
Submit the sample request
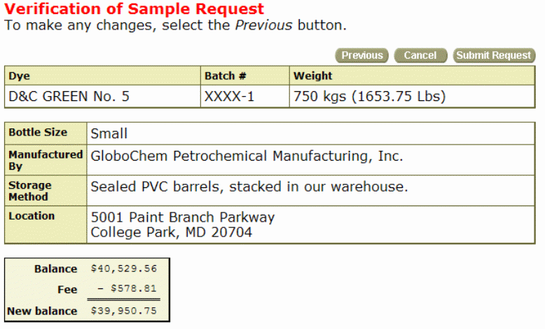point(494,55)
